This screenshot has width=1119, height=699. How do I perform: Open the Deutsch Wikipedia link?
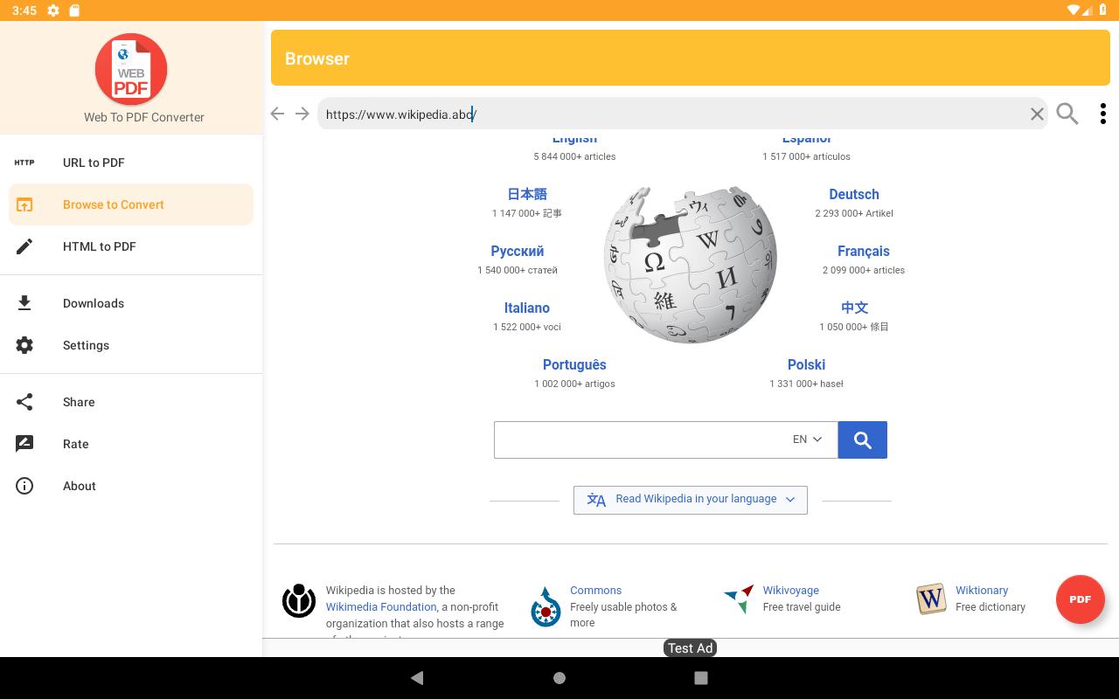pos(854,195)
